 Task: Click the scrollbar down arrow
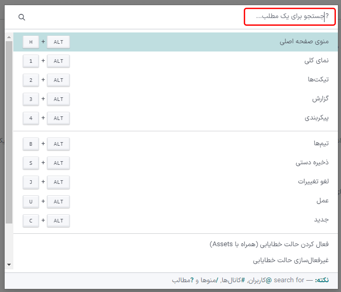pos(9,265)
